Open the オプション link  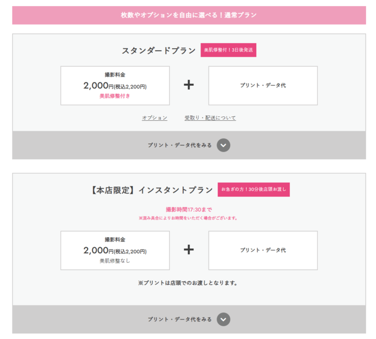[x=154, y=118]
